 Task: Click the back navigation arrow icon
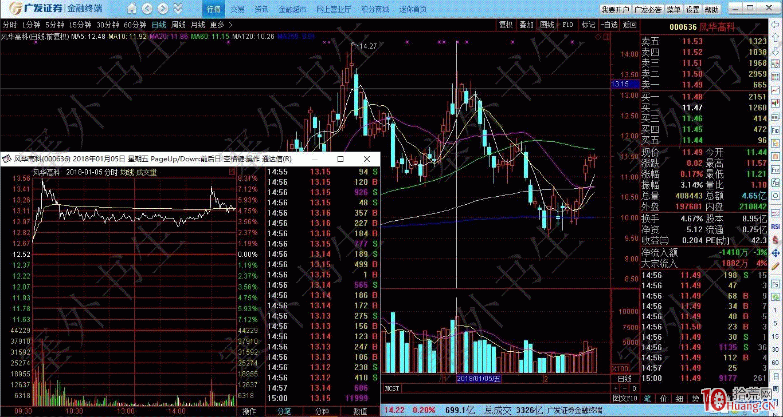click(147, 9)
